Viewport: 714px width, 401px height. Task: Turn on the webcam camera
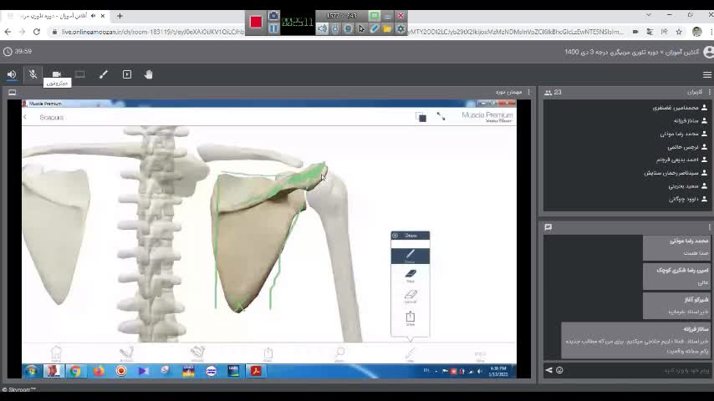(x=57, y=74)
